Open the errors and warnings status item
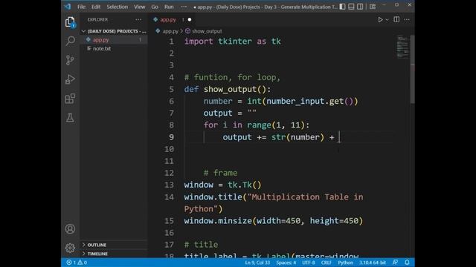Screen dimensions: 476x267 (77, 263)
